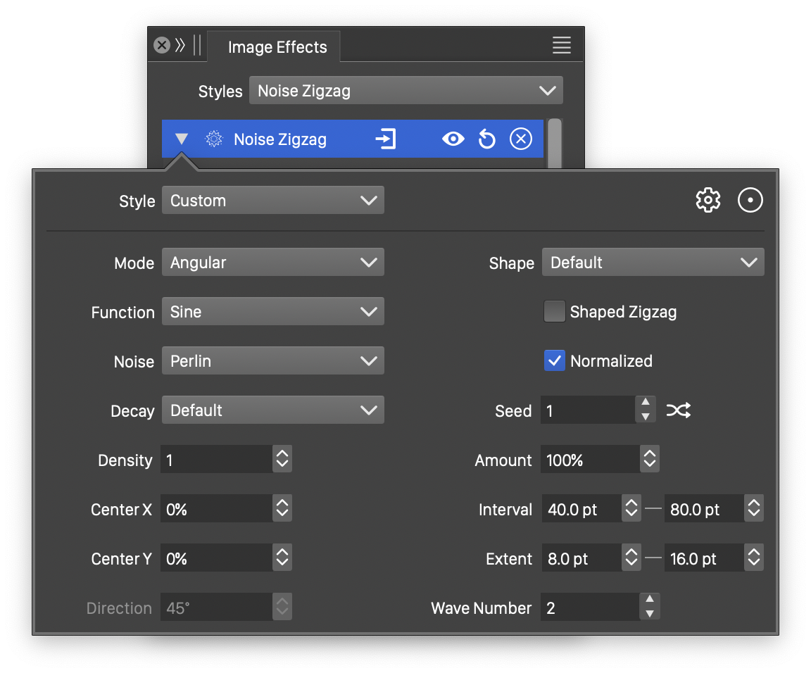Collapse the Noise Zigzag disclosure triangle
Viewport: 811px width, 673px height.
tap(182, 139)
